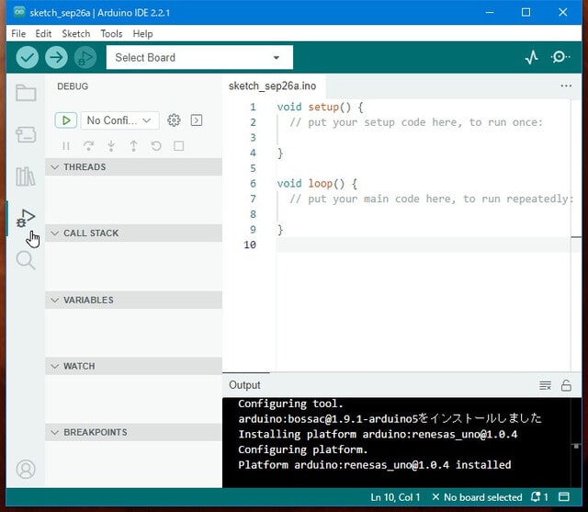Click No board selected in status bar
The width and height of the screenshot is (588, 512).
pyautogui.click(x=477, y=497)
